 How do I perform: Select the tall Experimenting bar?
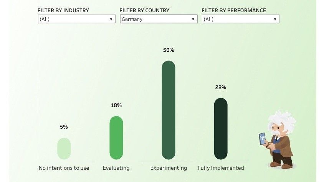coord(169,110)
